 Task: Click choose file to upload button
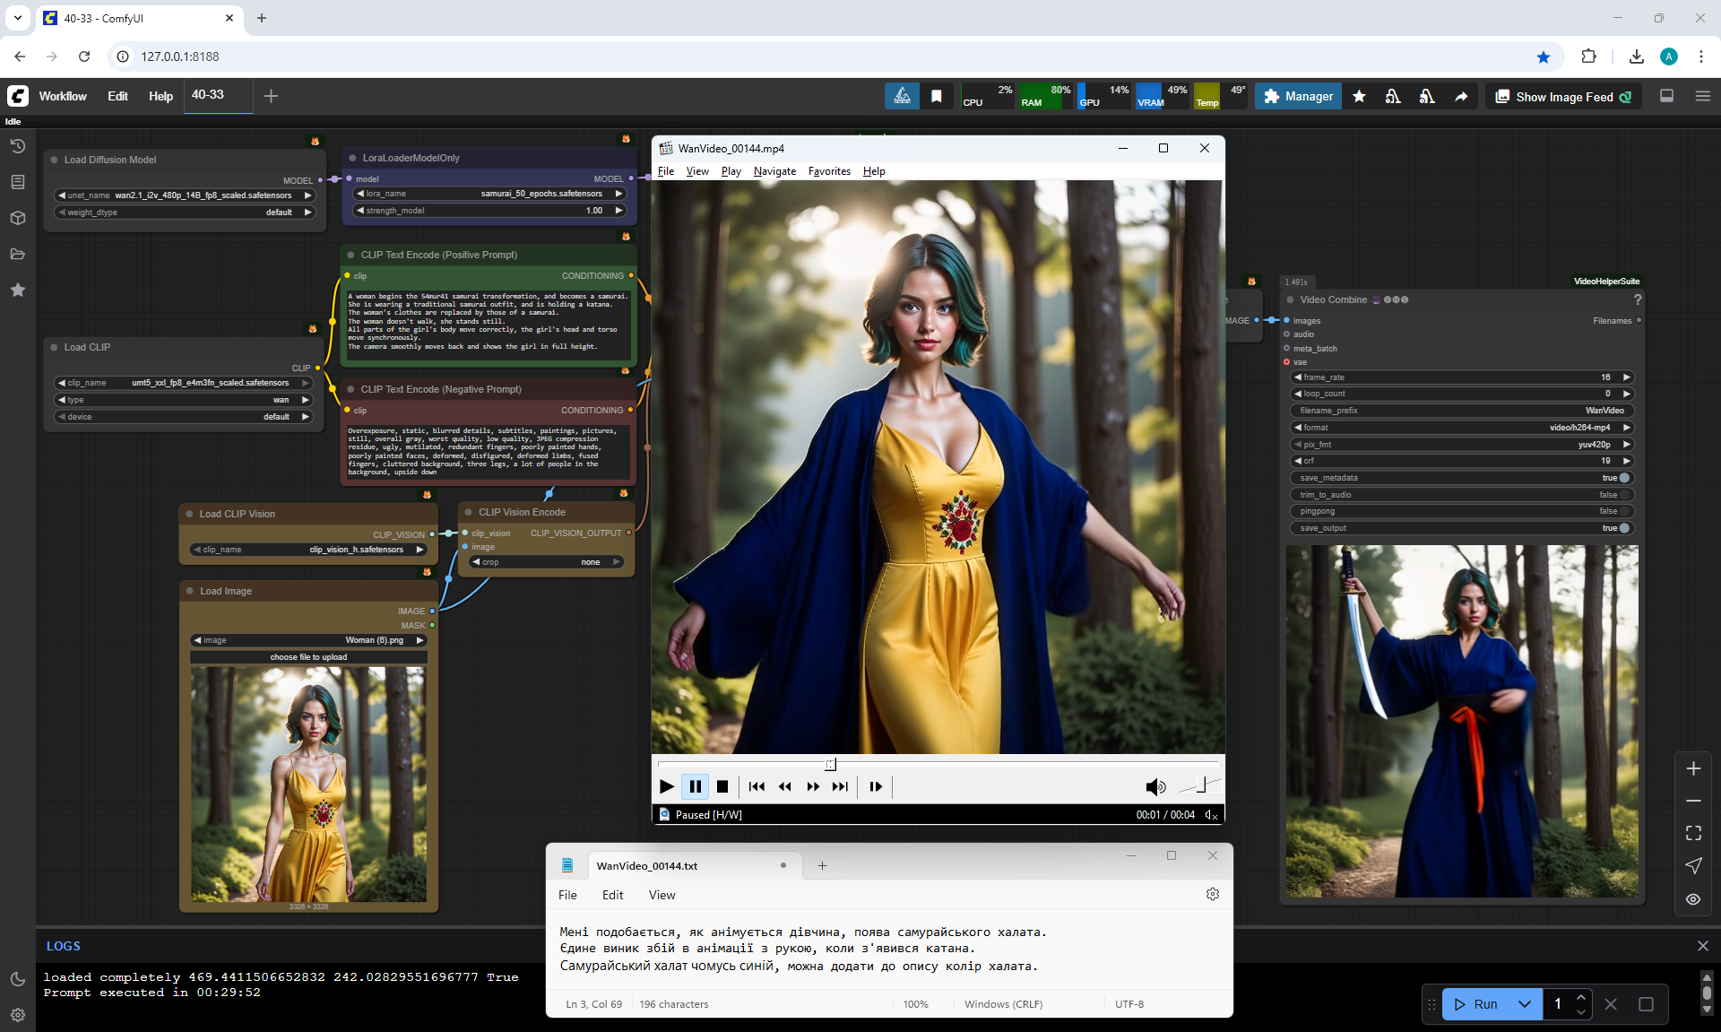click(308, 657)
